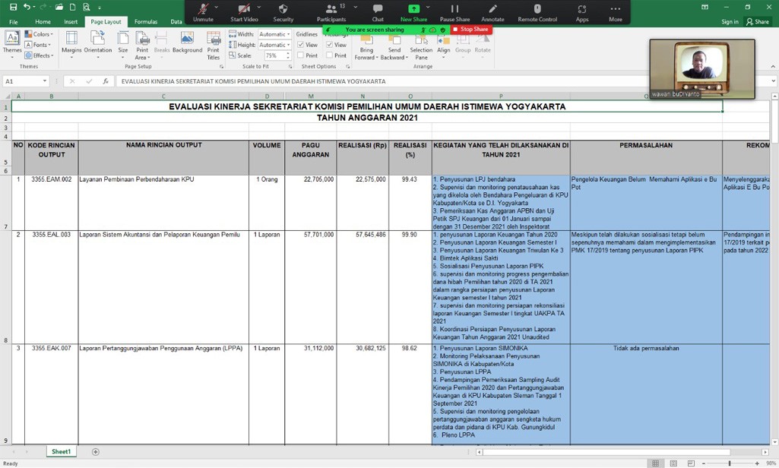Click the Name Box showing A1
The width and height of the screenshot is (779, 468).
[x=23, y=81]
